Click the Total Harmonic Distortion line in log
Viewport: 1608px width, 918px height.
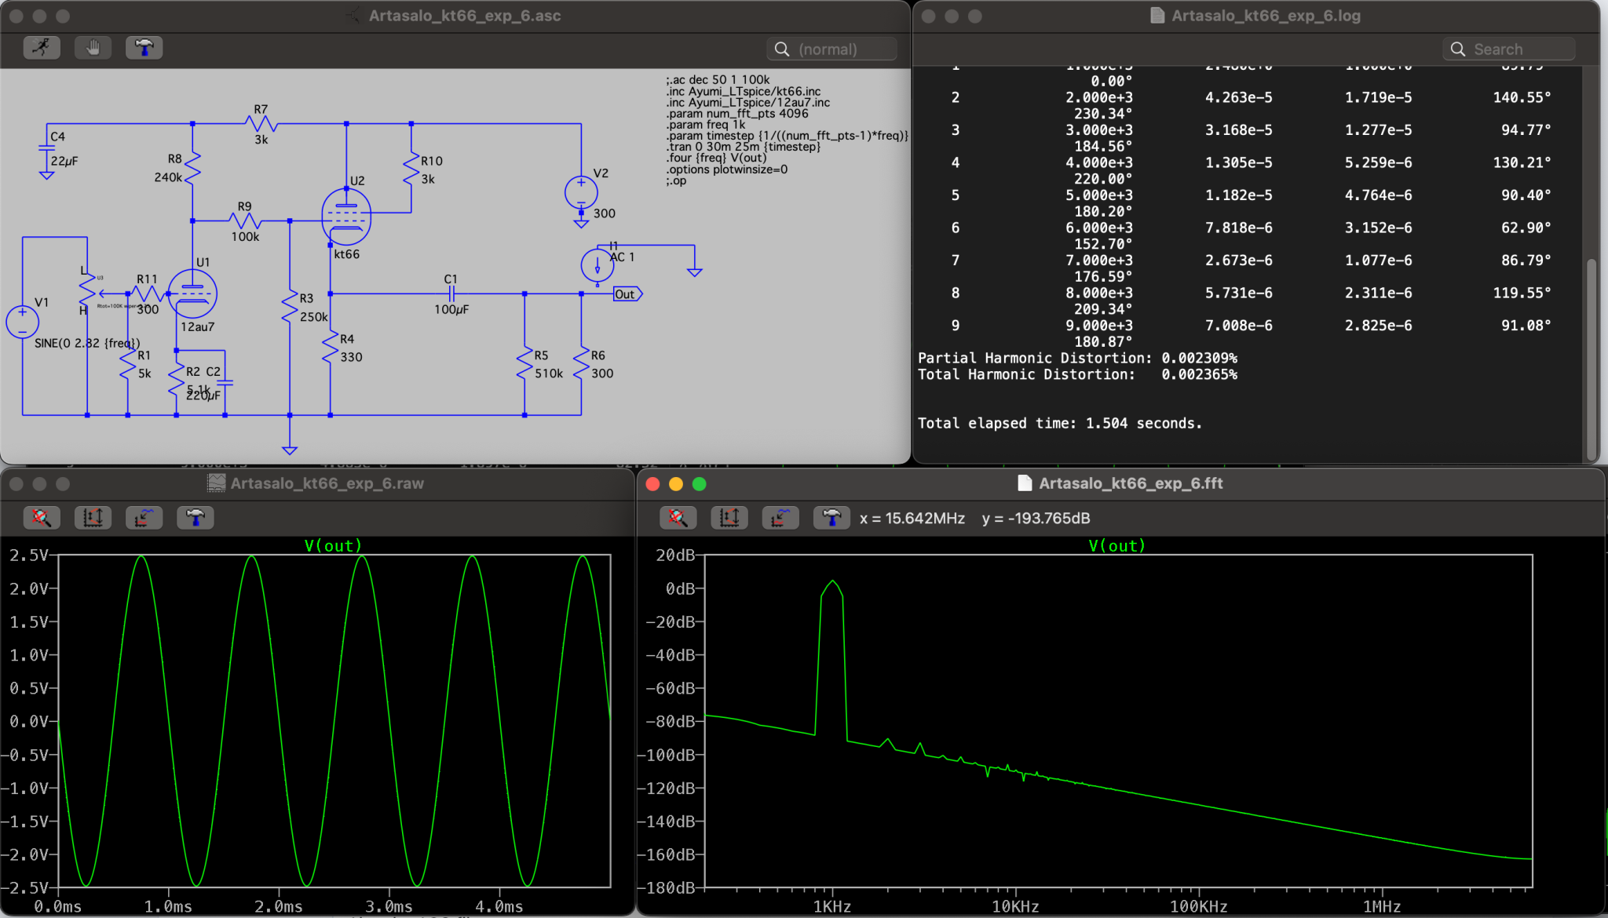1077,375
